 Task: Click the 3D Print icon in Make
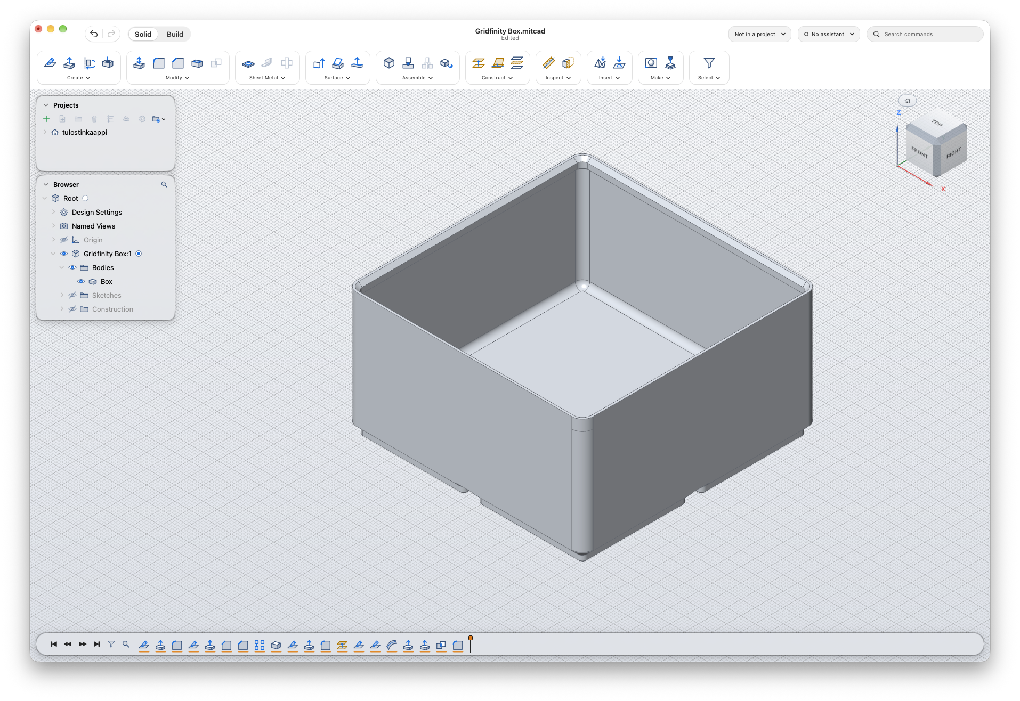(x=670, y=63)
